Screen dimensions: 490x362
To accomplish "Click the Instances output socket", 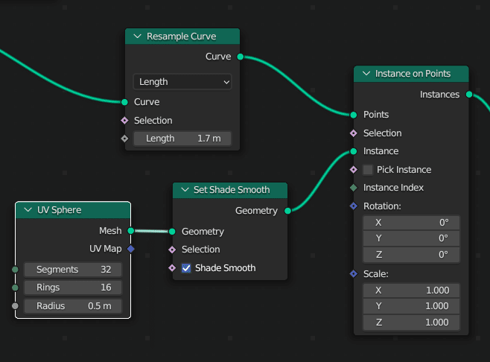I will pyautogui.click(x=469, y=95).
